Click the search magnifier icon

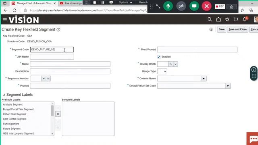[210, 19]
